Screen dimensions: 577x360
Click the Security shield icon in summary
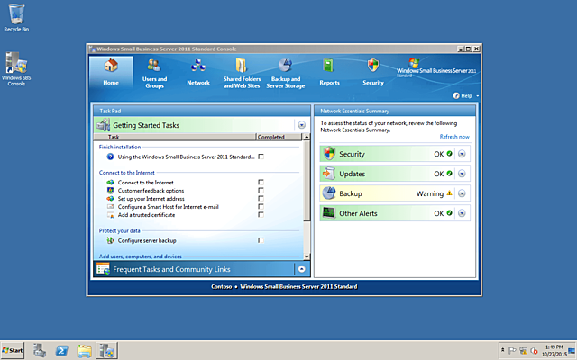tap(329, 154)
